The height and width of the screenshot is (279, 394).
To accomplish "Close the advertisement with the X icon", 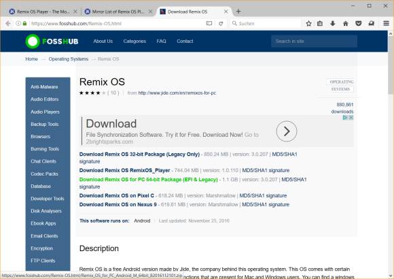I will (x=351, y=118).
